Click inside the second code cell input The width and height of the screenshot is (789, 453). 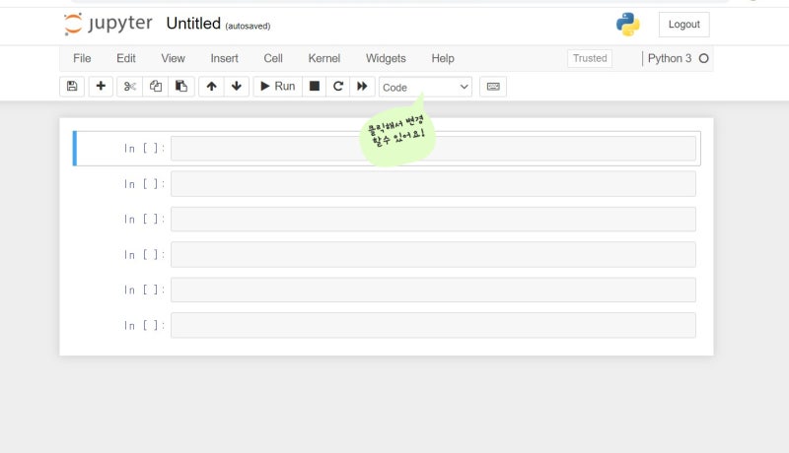433,184
